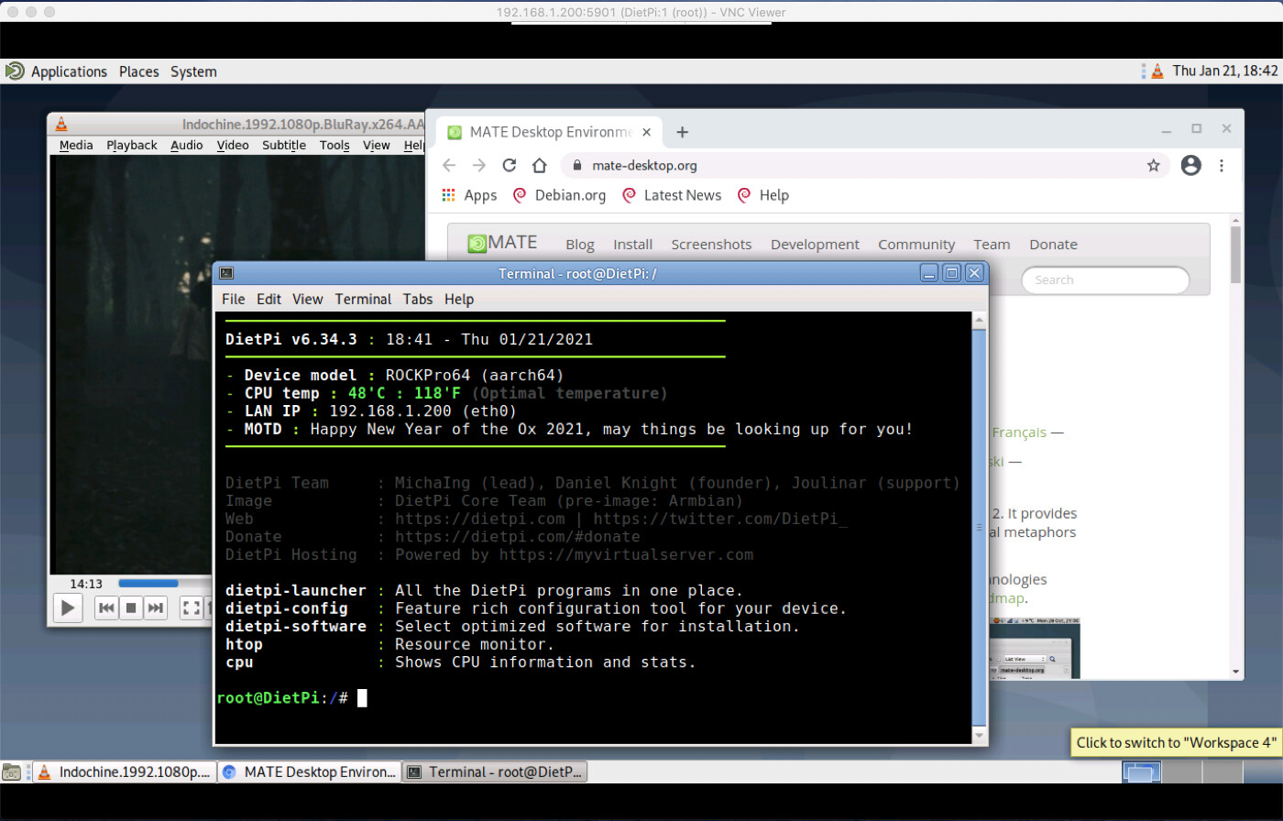1283x821 pixels.
Task: Open the Debian.org bookmark
Action: coord(559,195)
